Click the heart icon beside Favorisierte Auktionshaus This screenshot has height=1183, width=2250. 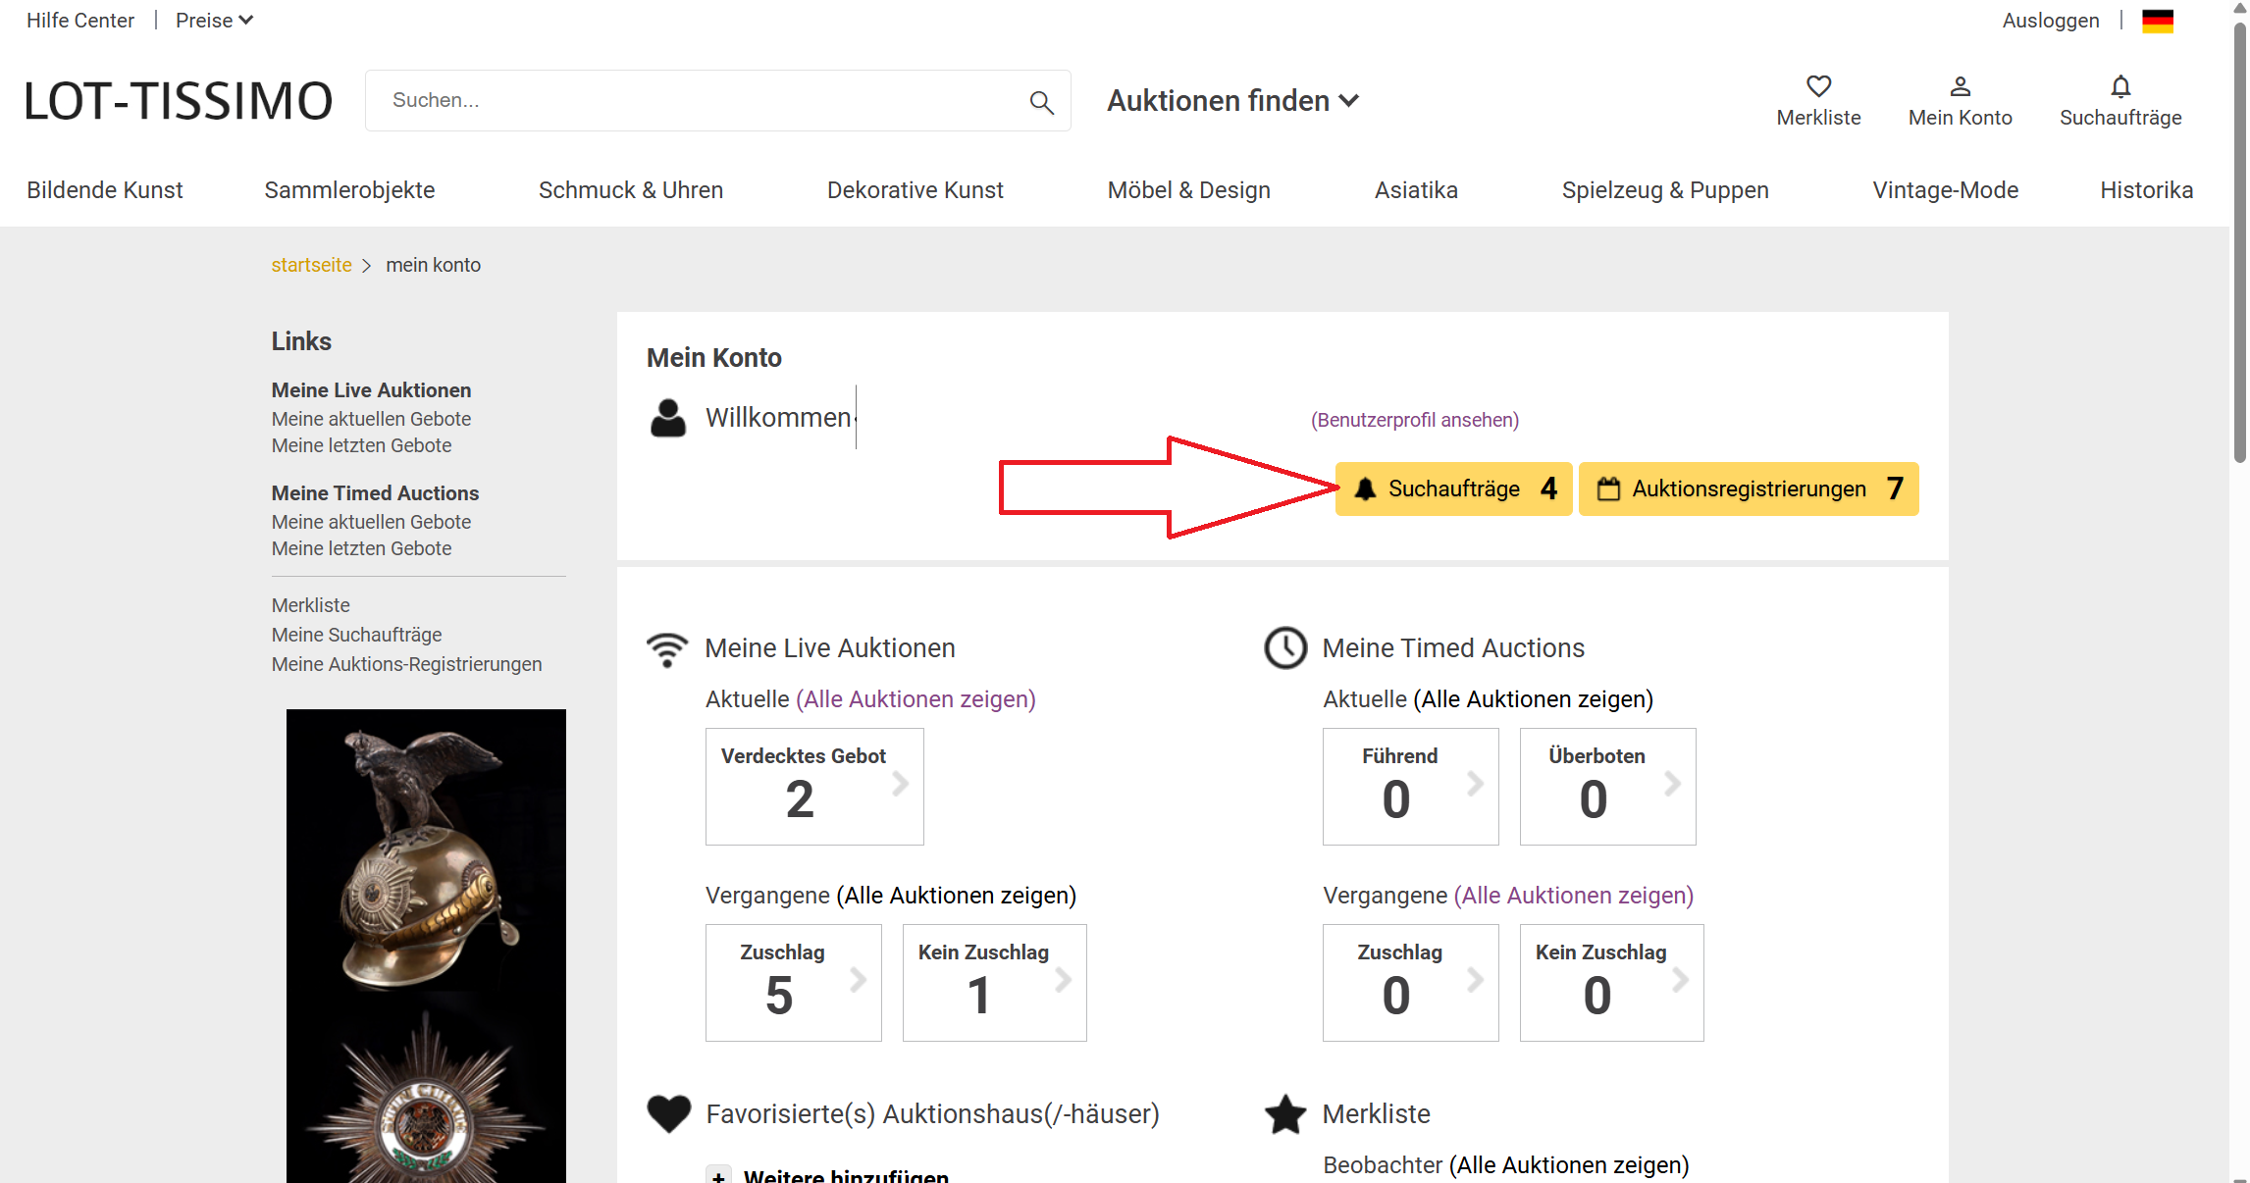(x=669, y=1113)
